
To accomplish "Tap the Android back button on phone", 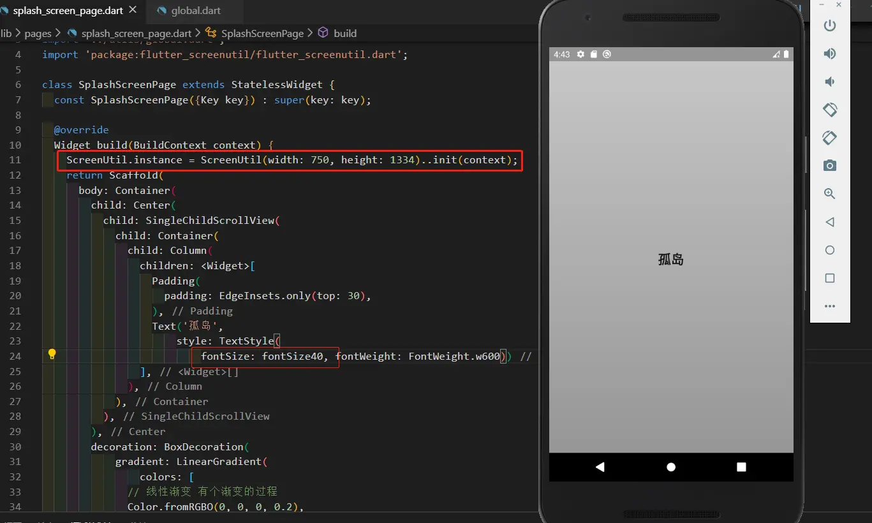I will [600, 467].
